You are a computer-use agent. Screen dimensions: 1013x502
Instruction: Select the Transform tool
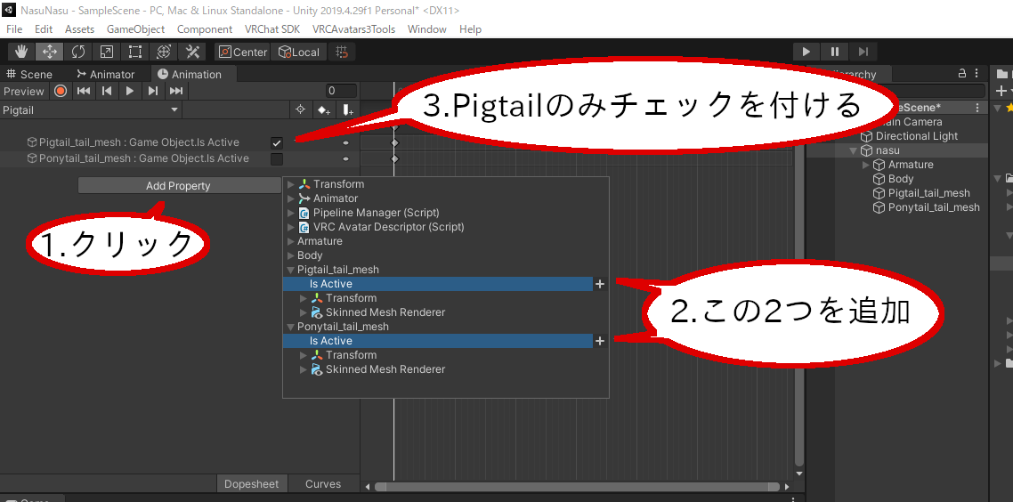[164, 53]
